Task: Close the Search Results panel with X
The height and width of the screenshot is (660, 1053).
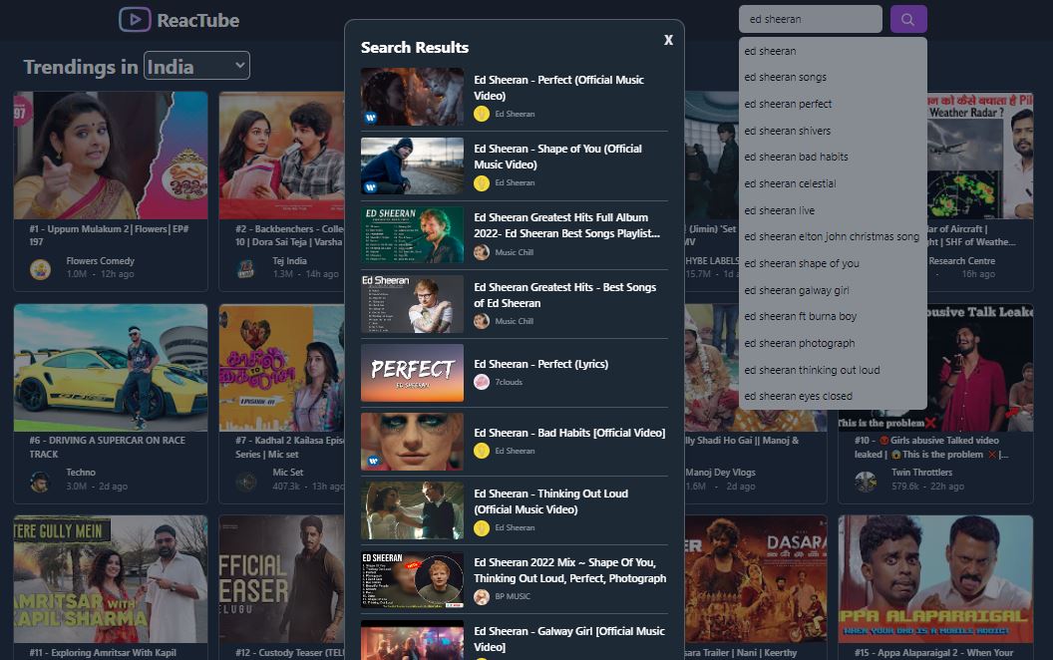Action: coord(668,40)
